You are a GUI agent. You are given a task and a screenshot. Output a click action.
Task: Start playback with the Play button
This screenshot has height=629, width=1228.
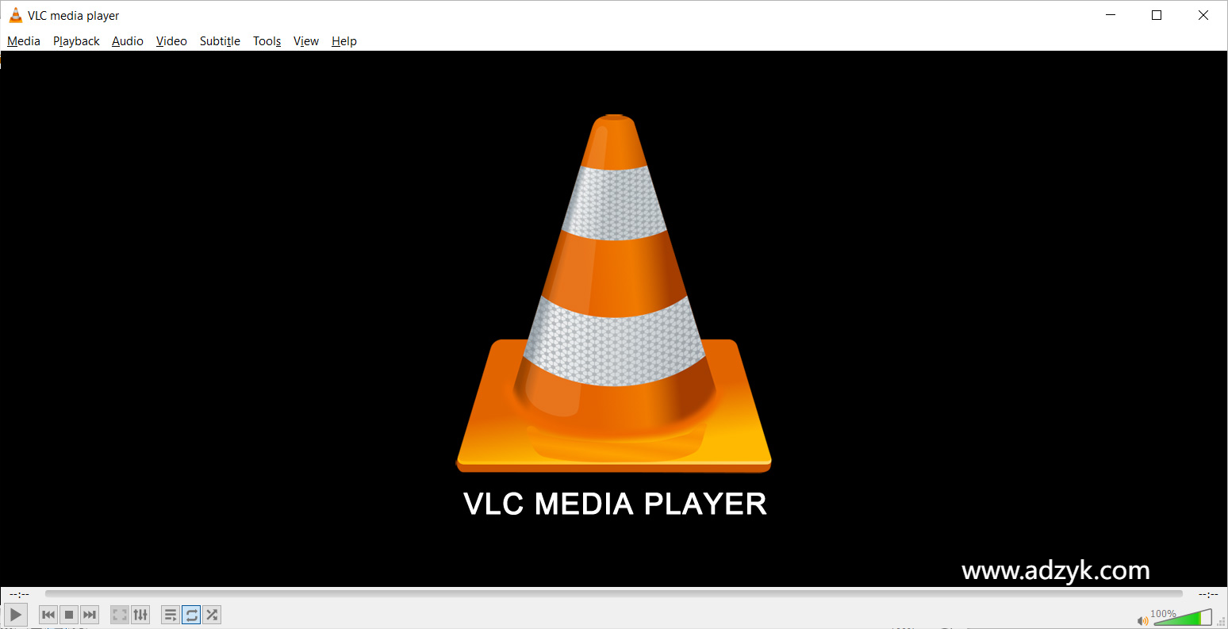(x=16, y=615)
